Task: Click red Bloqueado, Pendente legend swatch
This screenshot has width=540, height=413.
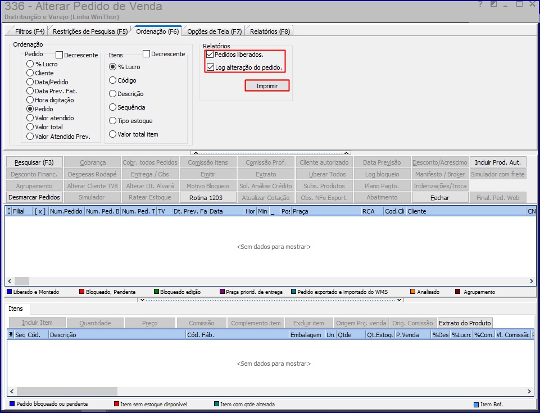Action: pos(81,292)
